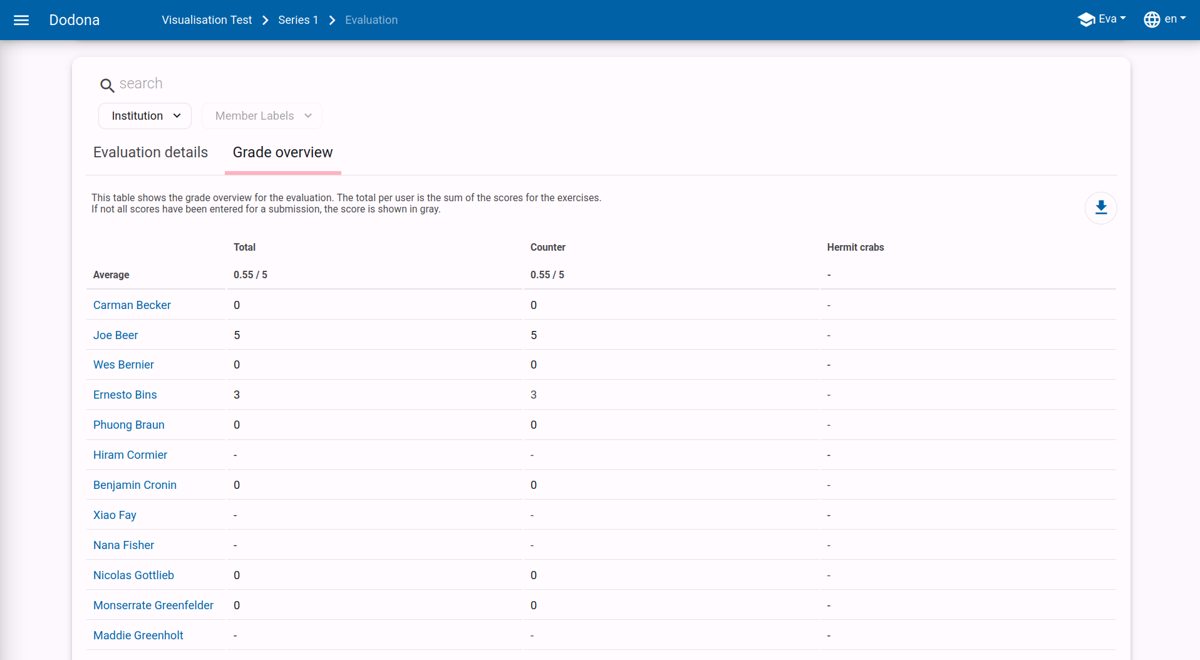
Task: Click Carman Becker's Counter score 0
Action: pos(534,305)
